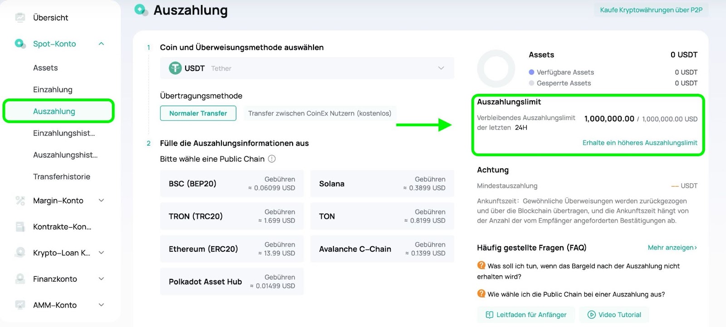Click the assets donut chart

[496, 68]
